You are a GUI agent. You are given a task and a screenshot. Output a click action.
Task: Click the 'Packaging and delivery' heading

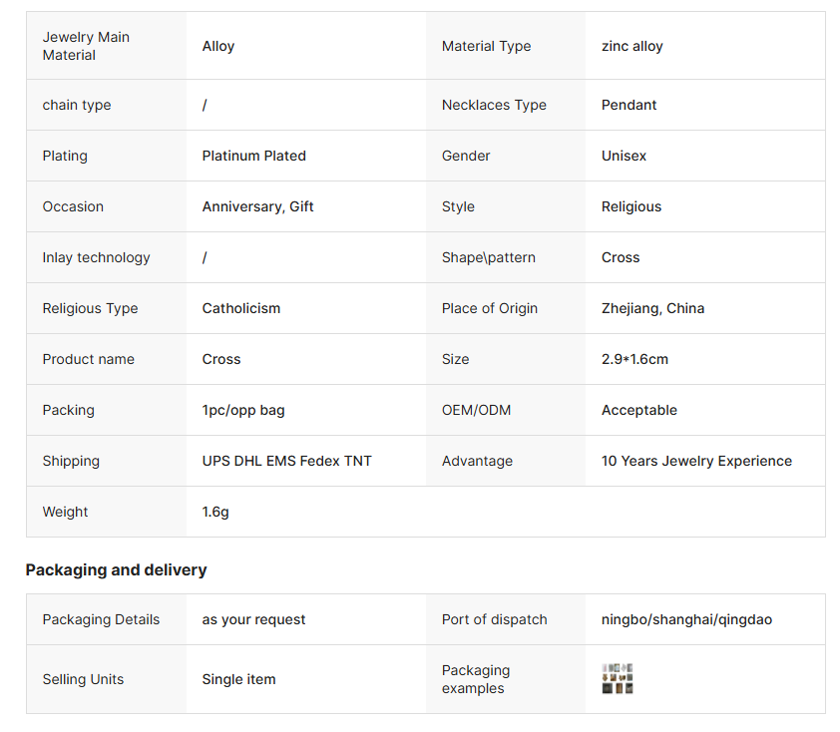click(x=116, y=570)
